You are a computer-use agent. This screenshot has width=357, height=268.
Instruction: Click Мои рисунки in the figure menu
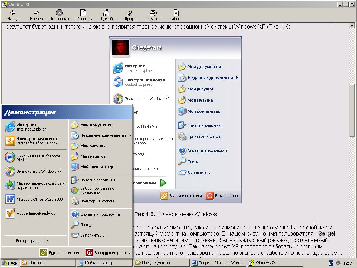[196, 89]
